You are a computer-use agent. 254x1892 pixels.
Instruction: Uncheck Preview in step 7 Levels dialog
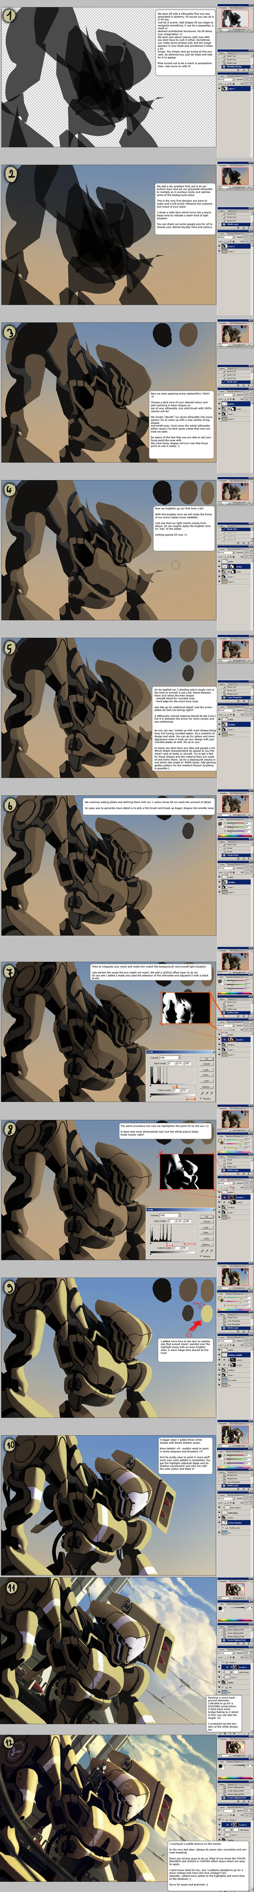(201, 1099)
